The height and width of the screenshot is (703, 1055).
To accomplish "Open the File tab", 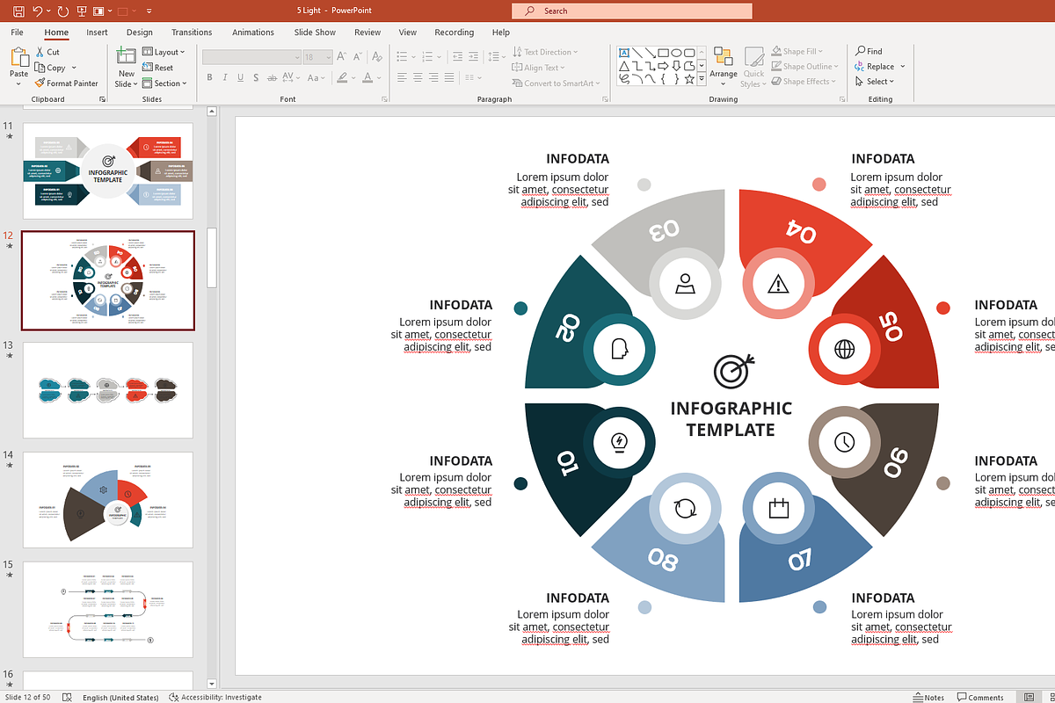I will click(x=17, y=33).
